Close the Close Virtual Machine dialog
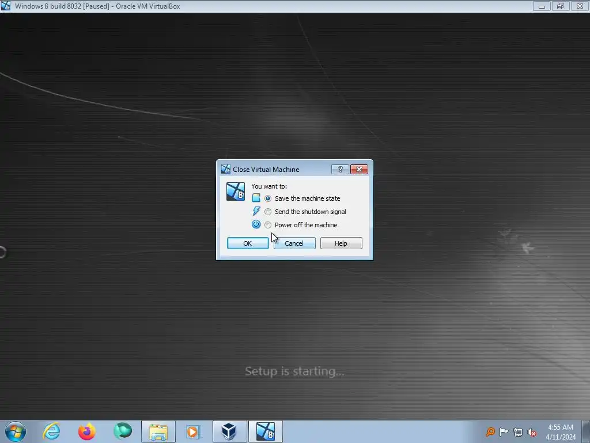Image resolution: width=590 pixels, height=443 pixels. [x=359, y=170]
